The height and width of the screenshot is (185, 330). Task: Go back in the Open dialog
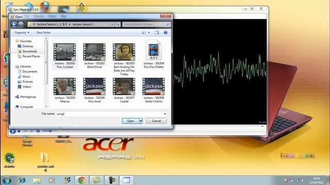point(14,25)
